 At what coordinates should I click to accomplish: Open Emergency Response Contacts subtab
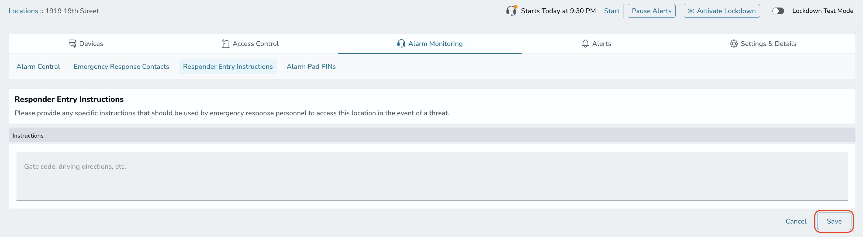click(121, 66)
